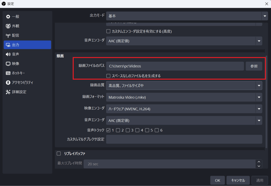Open the 映像エンコーダ NVENC dropdown
Screen dimensions: 271x186
coord(184,109)
